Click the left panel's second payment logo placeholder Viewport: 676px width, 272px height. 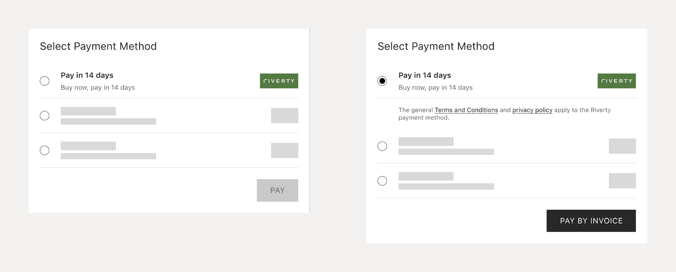point(285,116)
